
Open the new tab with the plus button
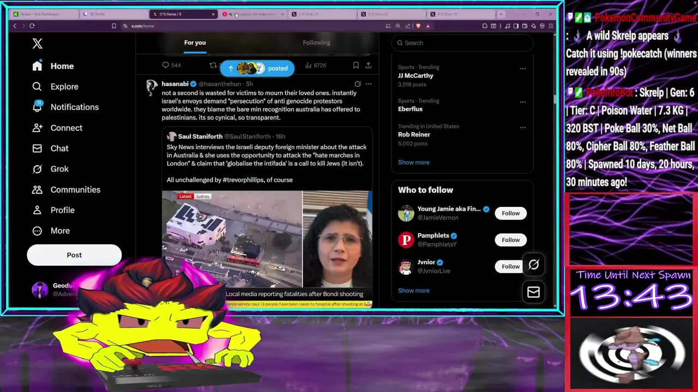502,14
